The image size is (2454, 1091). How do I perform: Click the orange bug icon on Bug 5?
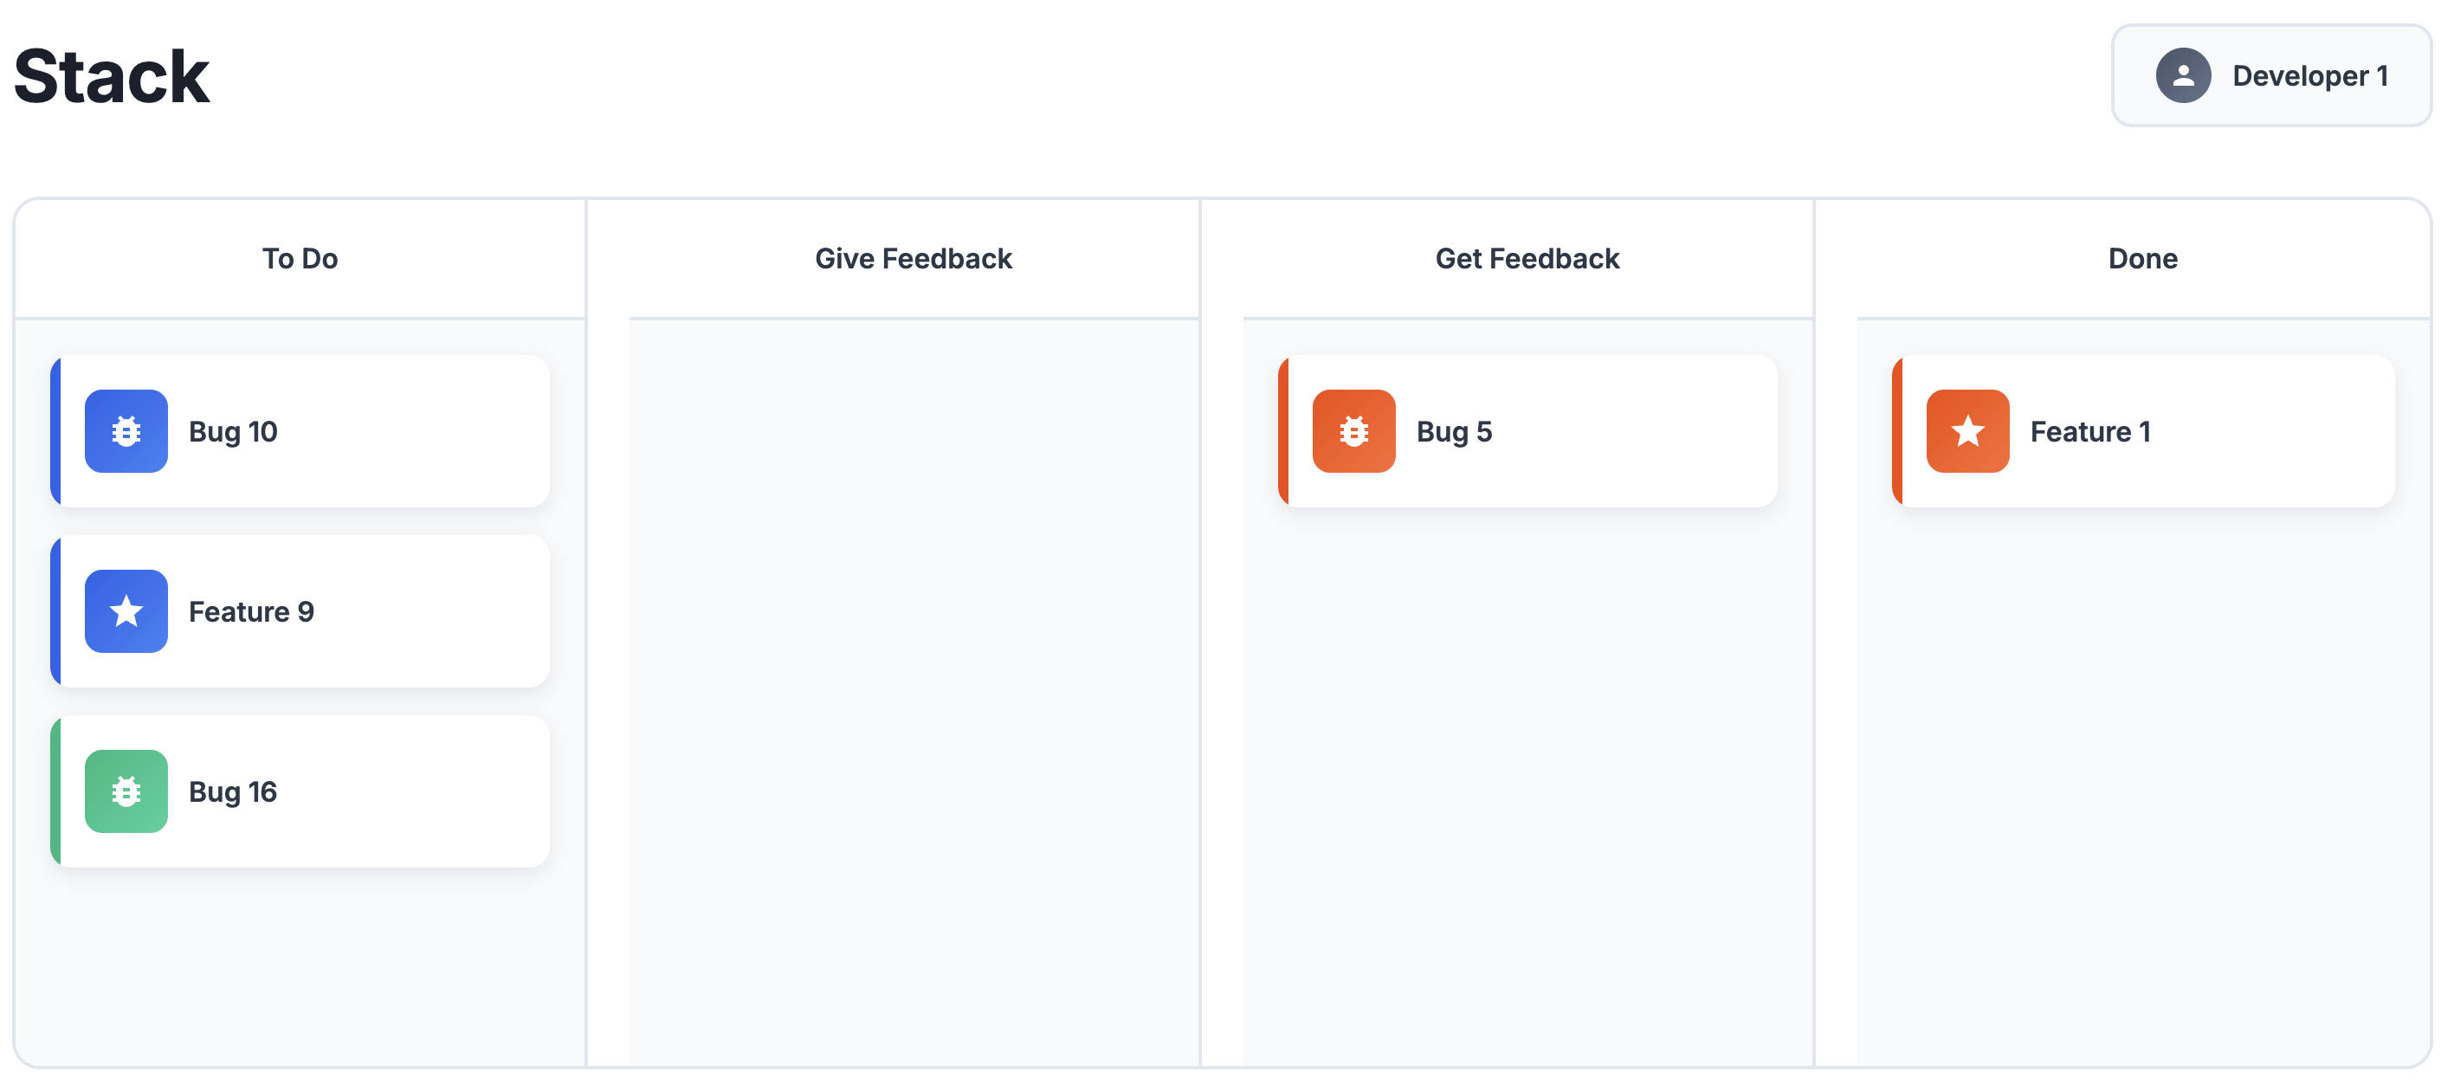click(x=1353, y=430)
